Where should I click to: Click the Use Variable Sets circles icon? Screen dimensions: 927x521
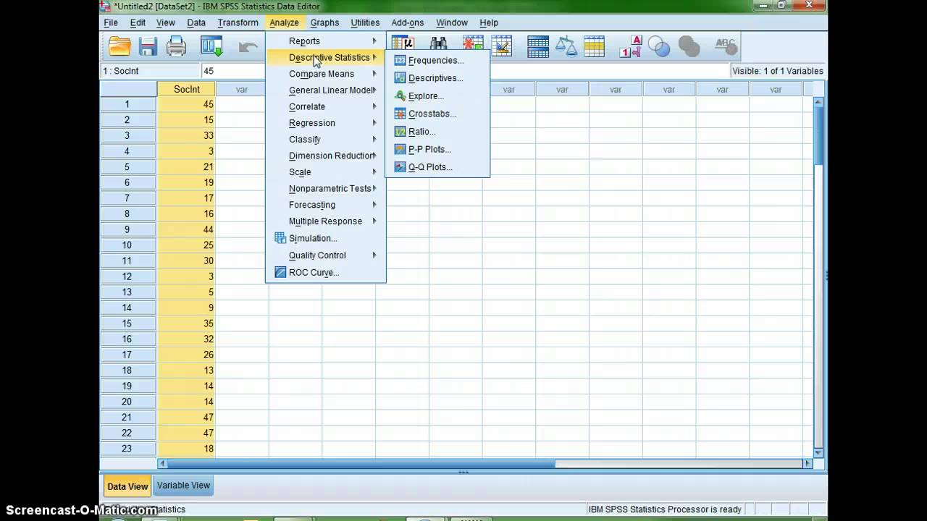(x=659, y=47)
